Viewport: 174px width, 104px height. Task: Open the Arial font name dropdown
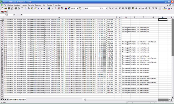pos(101,8)
